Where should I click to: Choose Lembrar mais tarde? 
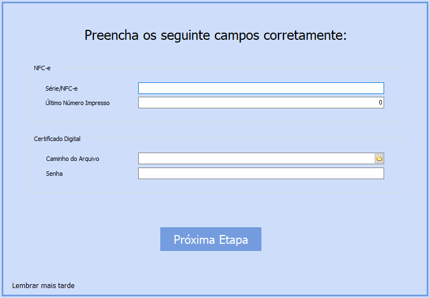coord(43,286)
